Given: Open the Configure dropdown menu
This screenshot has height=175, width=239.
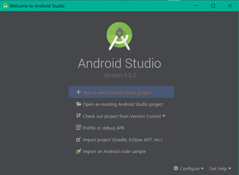Looking at the screenshot, I should pos(192,168).
